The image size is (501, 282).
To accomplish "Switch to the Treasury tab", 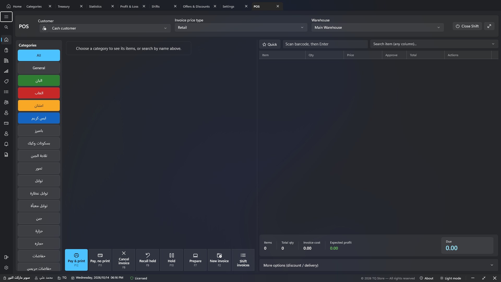I will point(64,6).
